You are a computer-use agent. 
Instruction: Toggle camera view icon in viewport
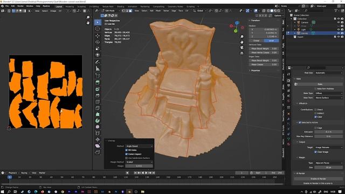242,47
